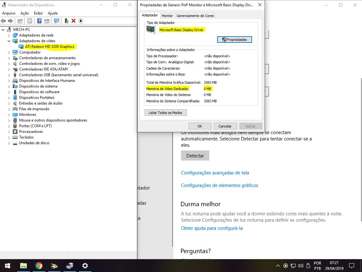Click the taskbar scanner app icon next to Chrome

click(54, 265)
